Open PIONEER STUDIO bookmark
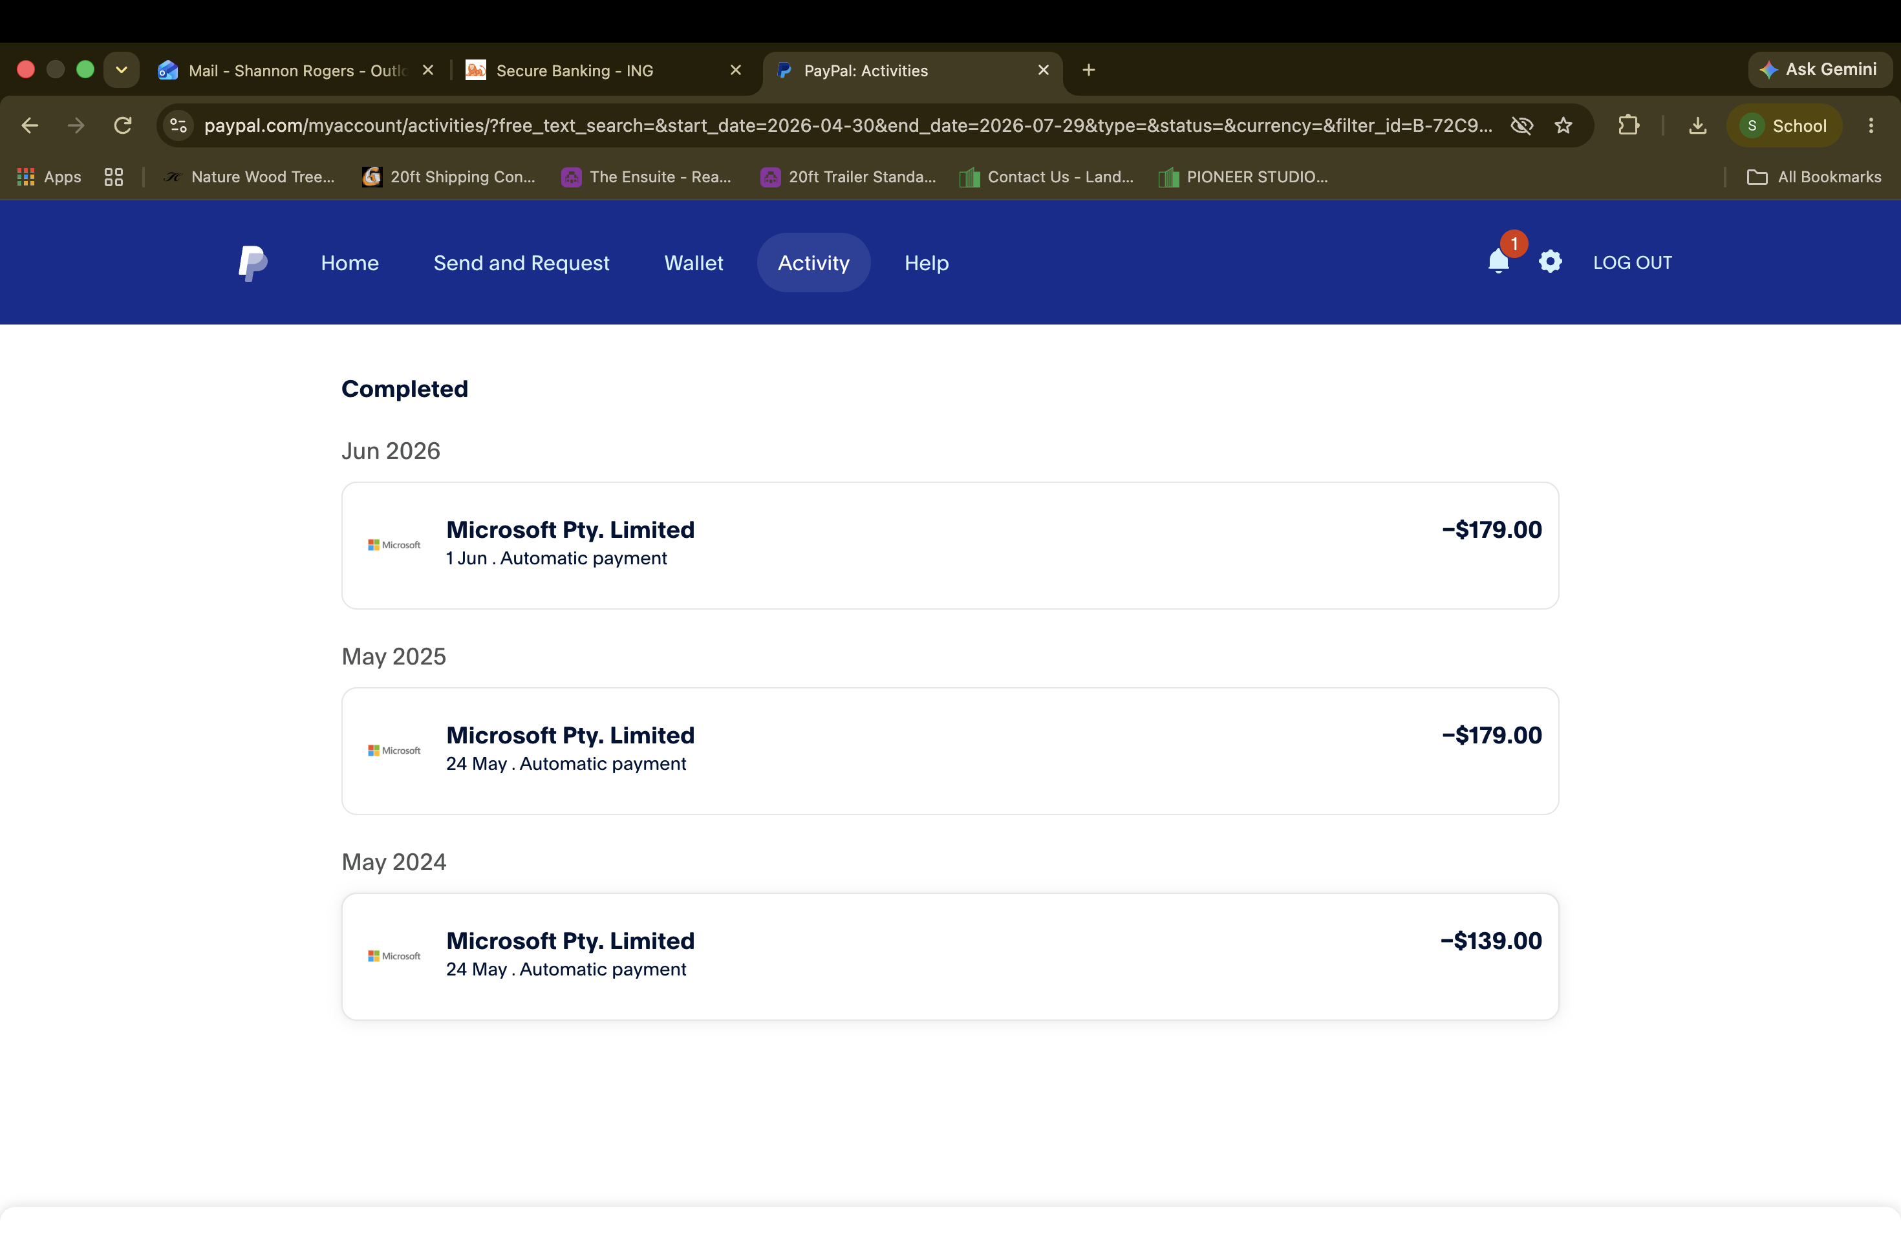1901x1236 pixels. point(1243,176)
